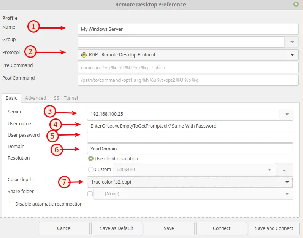
Task: Select the Custom resolution radio button
Action: [x=90, y=169]
